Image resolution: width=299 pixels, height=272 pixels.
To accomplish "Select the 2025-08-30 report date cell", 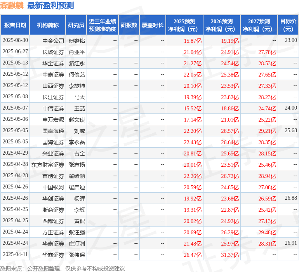I will pyautogui.click(x=15, y=40).
